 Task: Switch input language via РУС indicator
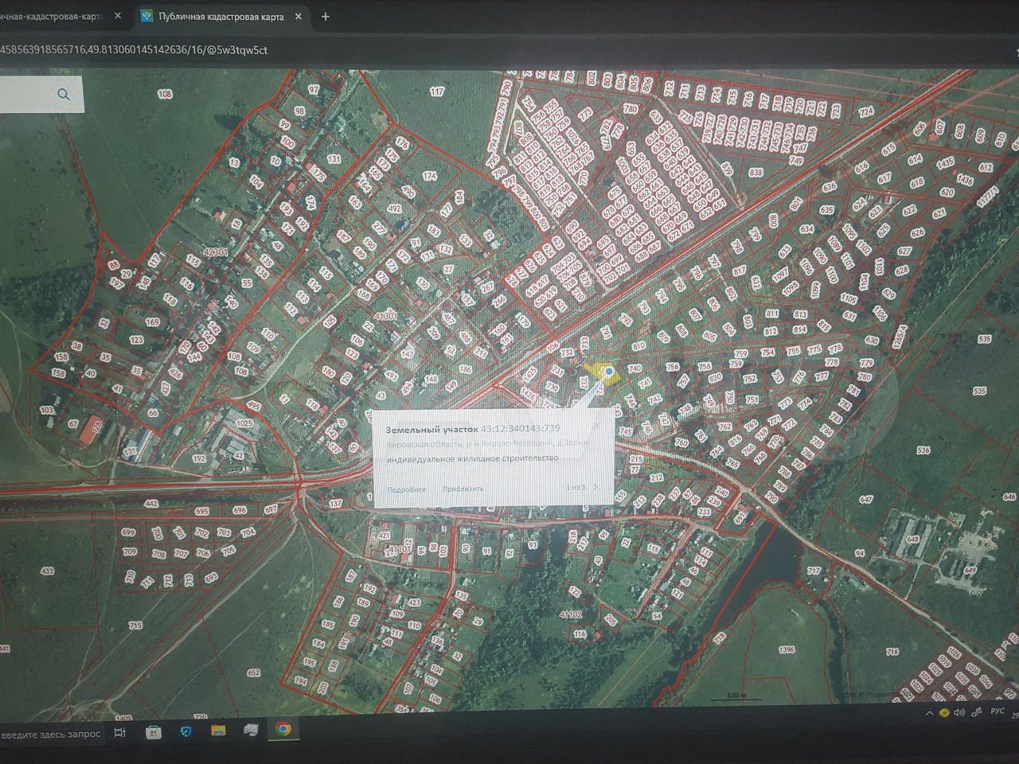(x=997, y=711)
